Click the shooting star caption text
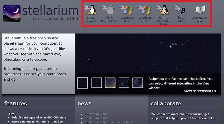 click(x=180, y=83)
